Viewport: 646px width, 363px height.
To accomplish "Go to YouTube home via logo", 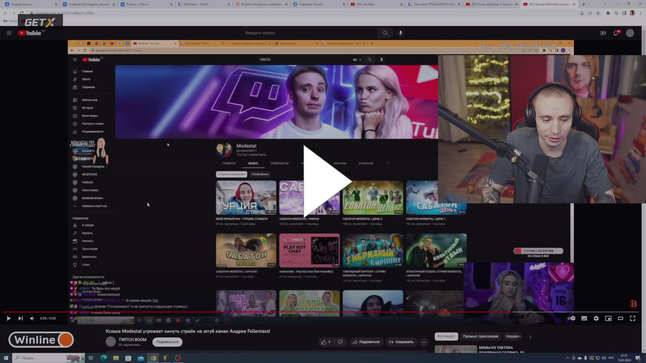I will click(x=30, y=33).
